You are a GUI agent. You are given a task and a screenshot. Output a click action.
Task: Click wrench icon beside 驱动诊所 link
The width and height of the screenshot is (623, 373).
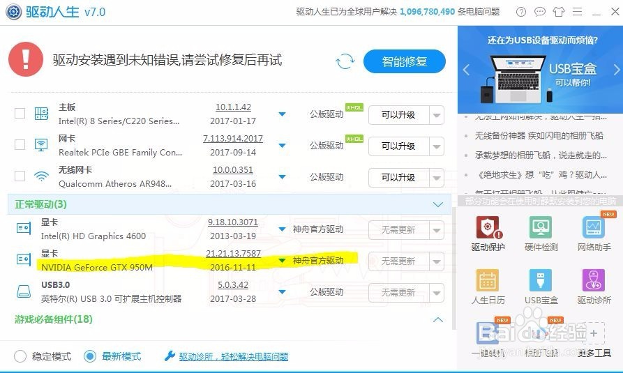click(x=170, y=356)
